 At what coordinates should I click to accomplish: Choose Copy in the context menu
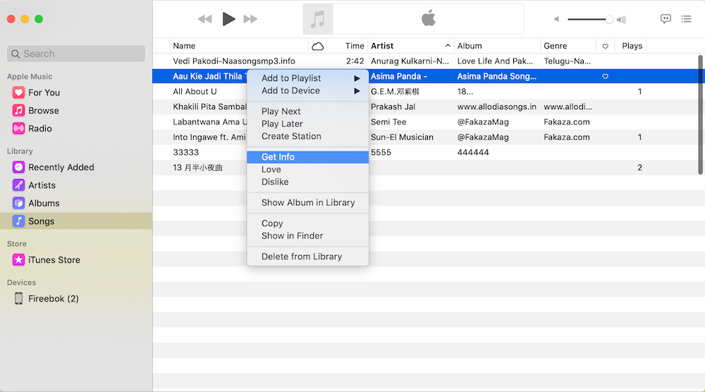pyautogui.click(x=307, y=223)
